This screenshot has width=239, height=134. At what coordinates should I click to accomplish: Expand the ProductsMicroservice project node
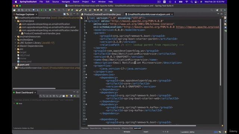tap(13, 68)
